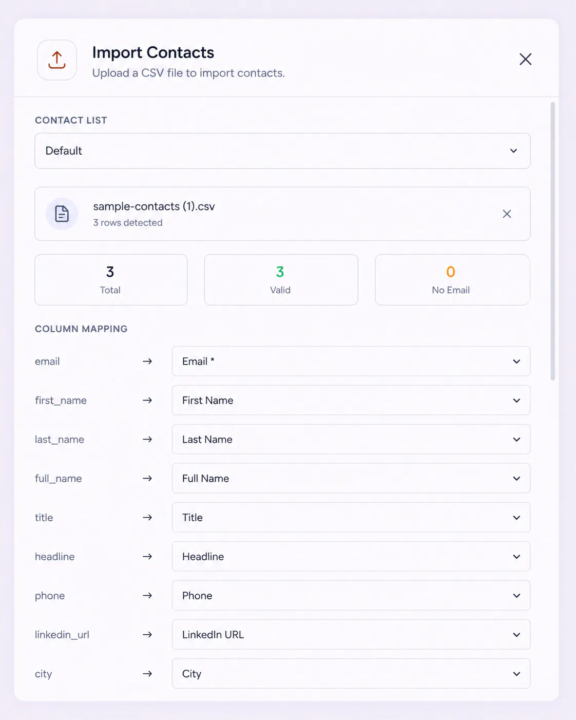Open the City mapping dropdown
Screen dimensions: 576x720
click(351, 674)
